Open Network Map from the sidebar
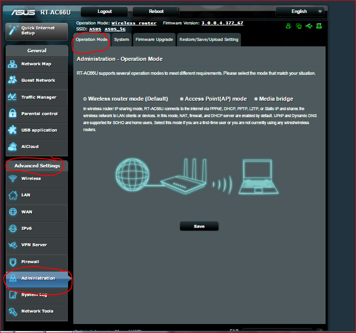Viewport: 356px width, 333px height. point(37,64)
